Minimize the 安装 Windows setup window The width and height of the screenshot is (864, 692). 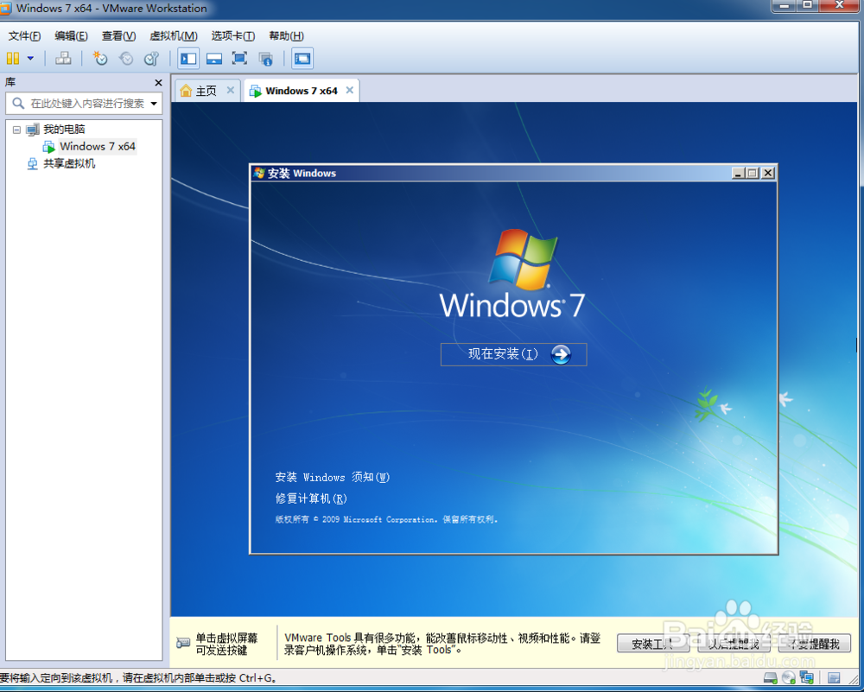[x=739, y=174]
